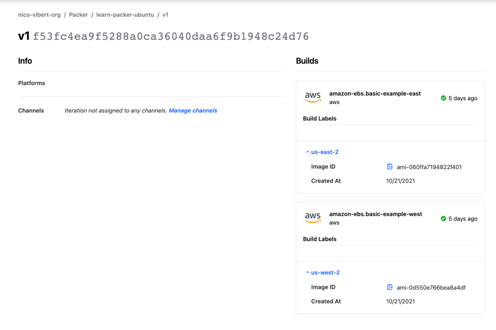Select the iteration fingerprint hash text
The height and width of the screenshot is (330, 496).
coord(171,36)
